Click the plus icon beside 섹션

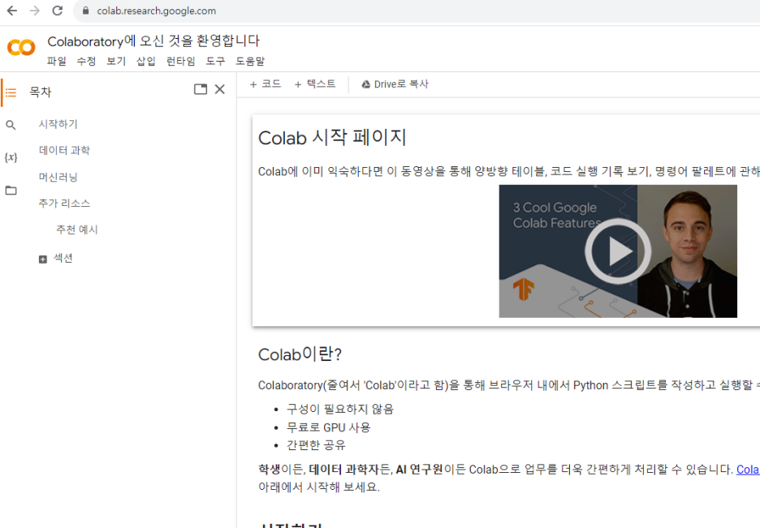[43, 260]
